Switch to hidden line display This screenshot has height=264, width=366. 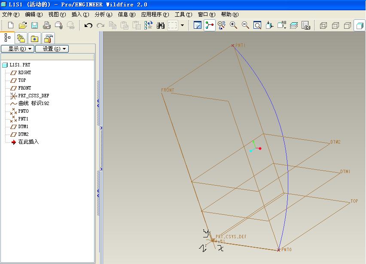coord(335,25)
